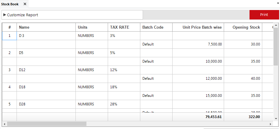Click horizontal scrollbar left arrow
The width and height of the screenshot is (280, 129).
(x=4, y=124)
